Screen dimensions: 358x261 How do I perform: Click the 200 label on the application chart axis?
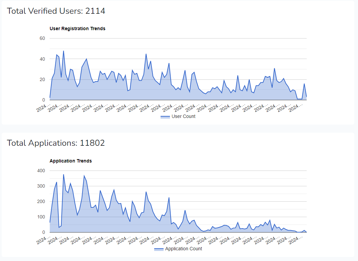[x=41, y=201]
